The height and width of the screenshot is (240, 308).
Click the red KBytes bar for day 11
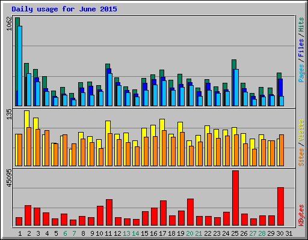[109, 212]
